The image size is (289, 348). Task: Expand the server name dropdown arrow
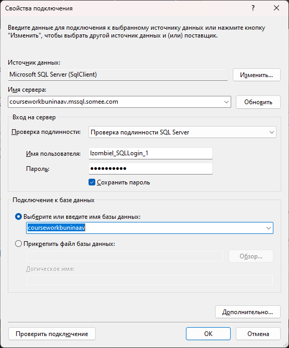coord(226,102)
